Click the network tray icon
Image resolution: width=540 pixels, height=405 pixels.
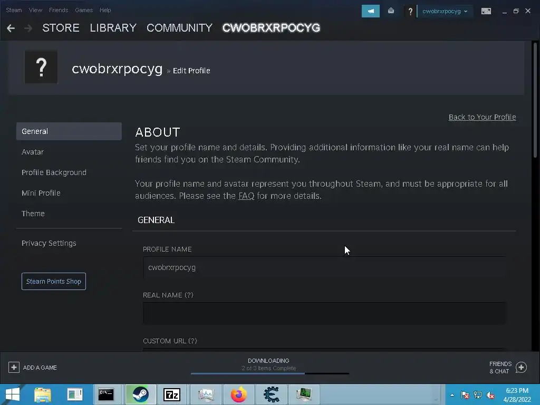coord(478,395)
